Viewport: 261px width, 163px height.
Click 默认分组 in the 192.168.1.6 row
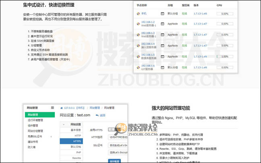pyautogui.click(x=173, y=68)
